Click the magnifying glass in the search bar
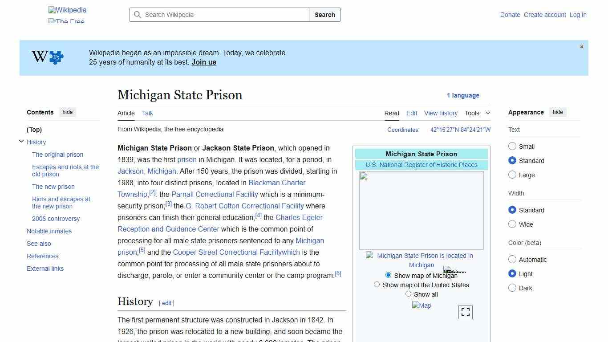The width and height of the screenshot is (608, 342). coord(138,15)
